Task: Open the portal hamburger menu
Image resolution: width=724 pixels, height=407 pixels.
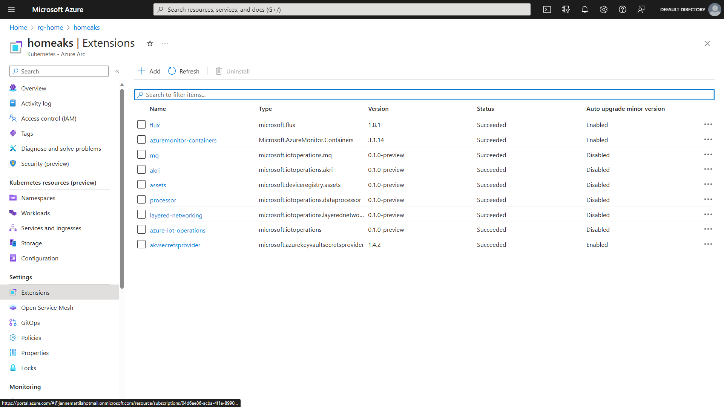Action: pos(11,9)
